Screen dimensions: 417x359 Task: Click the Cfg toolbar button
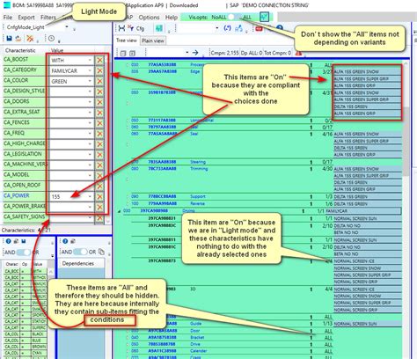tap(140, 28)
